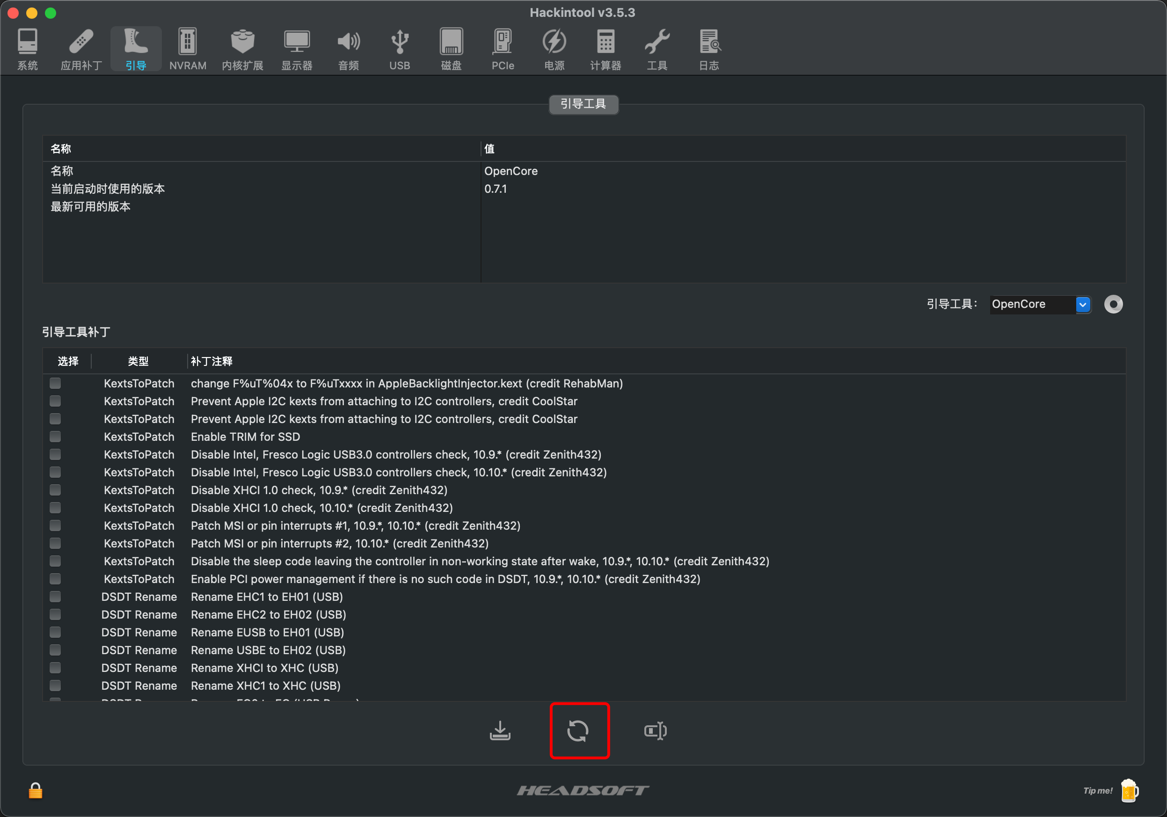Viewport: 1167px width, 817px height.
Task: Open the 工具 tools section
Action: [657, 49]
